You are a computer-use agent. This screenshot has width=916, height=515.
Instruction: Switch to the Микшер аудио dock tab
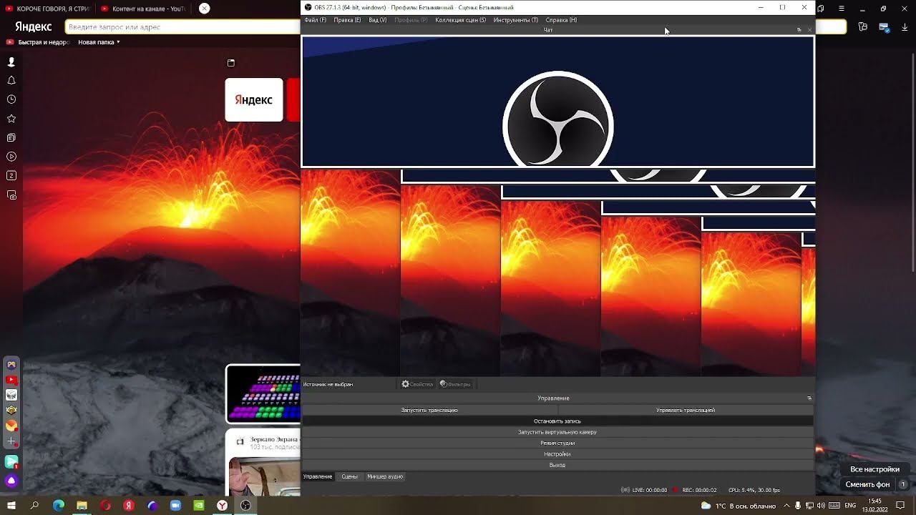[x=385, y=476]
